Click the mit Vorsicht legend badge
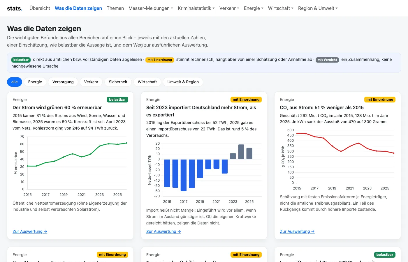The height and width of the screenshot is (262, 408). (327, 60)
